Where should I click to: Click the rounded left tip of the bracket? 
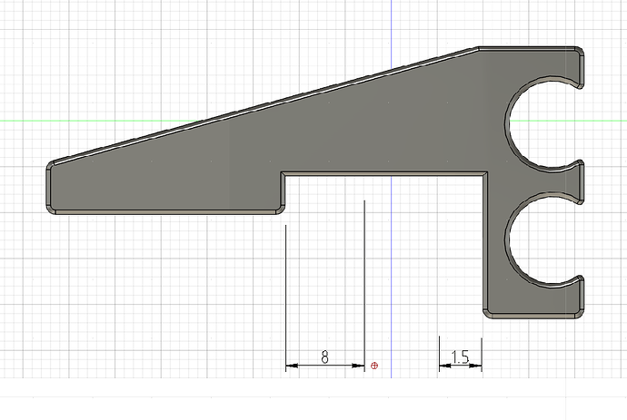click(x=49, y=188)
